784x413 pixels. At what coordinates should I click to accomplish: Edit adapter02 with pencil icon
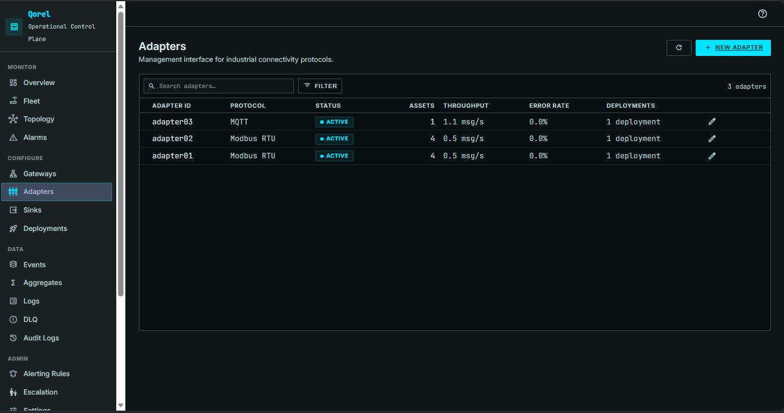coord(712,139)
